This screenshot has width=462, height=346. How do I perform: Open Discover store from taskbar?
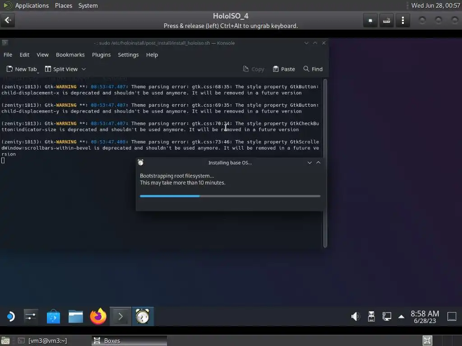click(x=53, y=317)
